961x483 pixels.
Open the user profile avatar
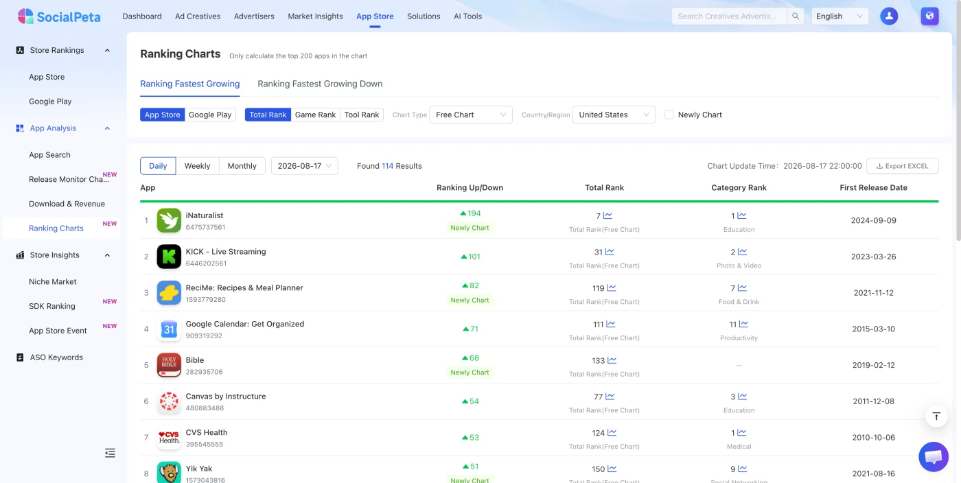[889, 16]
